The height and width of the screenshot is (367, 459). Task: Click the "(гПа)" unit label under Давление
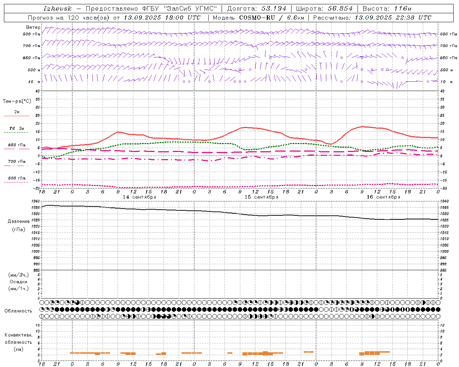(x=18, y=229)
